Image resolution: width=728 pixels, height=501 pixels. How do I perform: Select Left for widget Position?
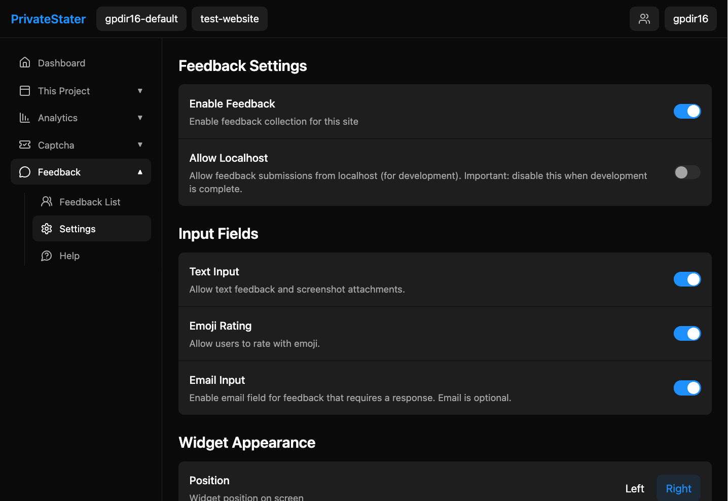coord(634,488)
